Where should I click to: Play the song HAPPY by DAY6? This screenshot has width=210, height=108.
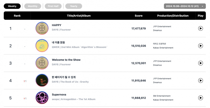200,29
